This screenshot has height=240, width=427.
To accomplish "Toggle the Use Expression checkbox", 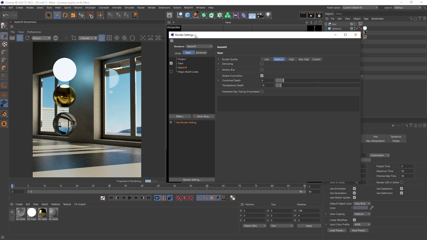I will coord(401,189).
